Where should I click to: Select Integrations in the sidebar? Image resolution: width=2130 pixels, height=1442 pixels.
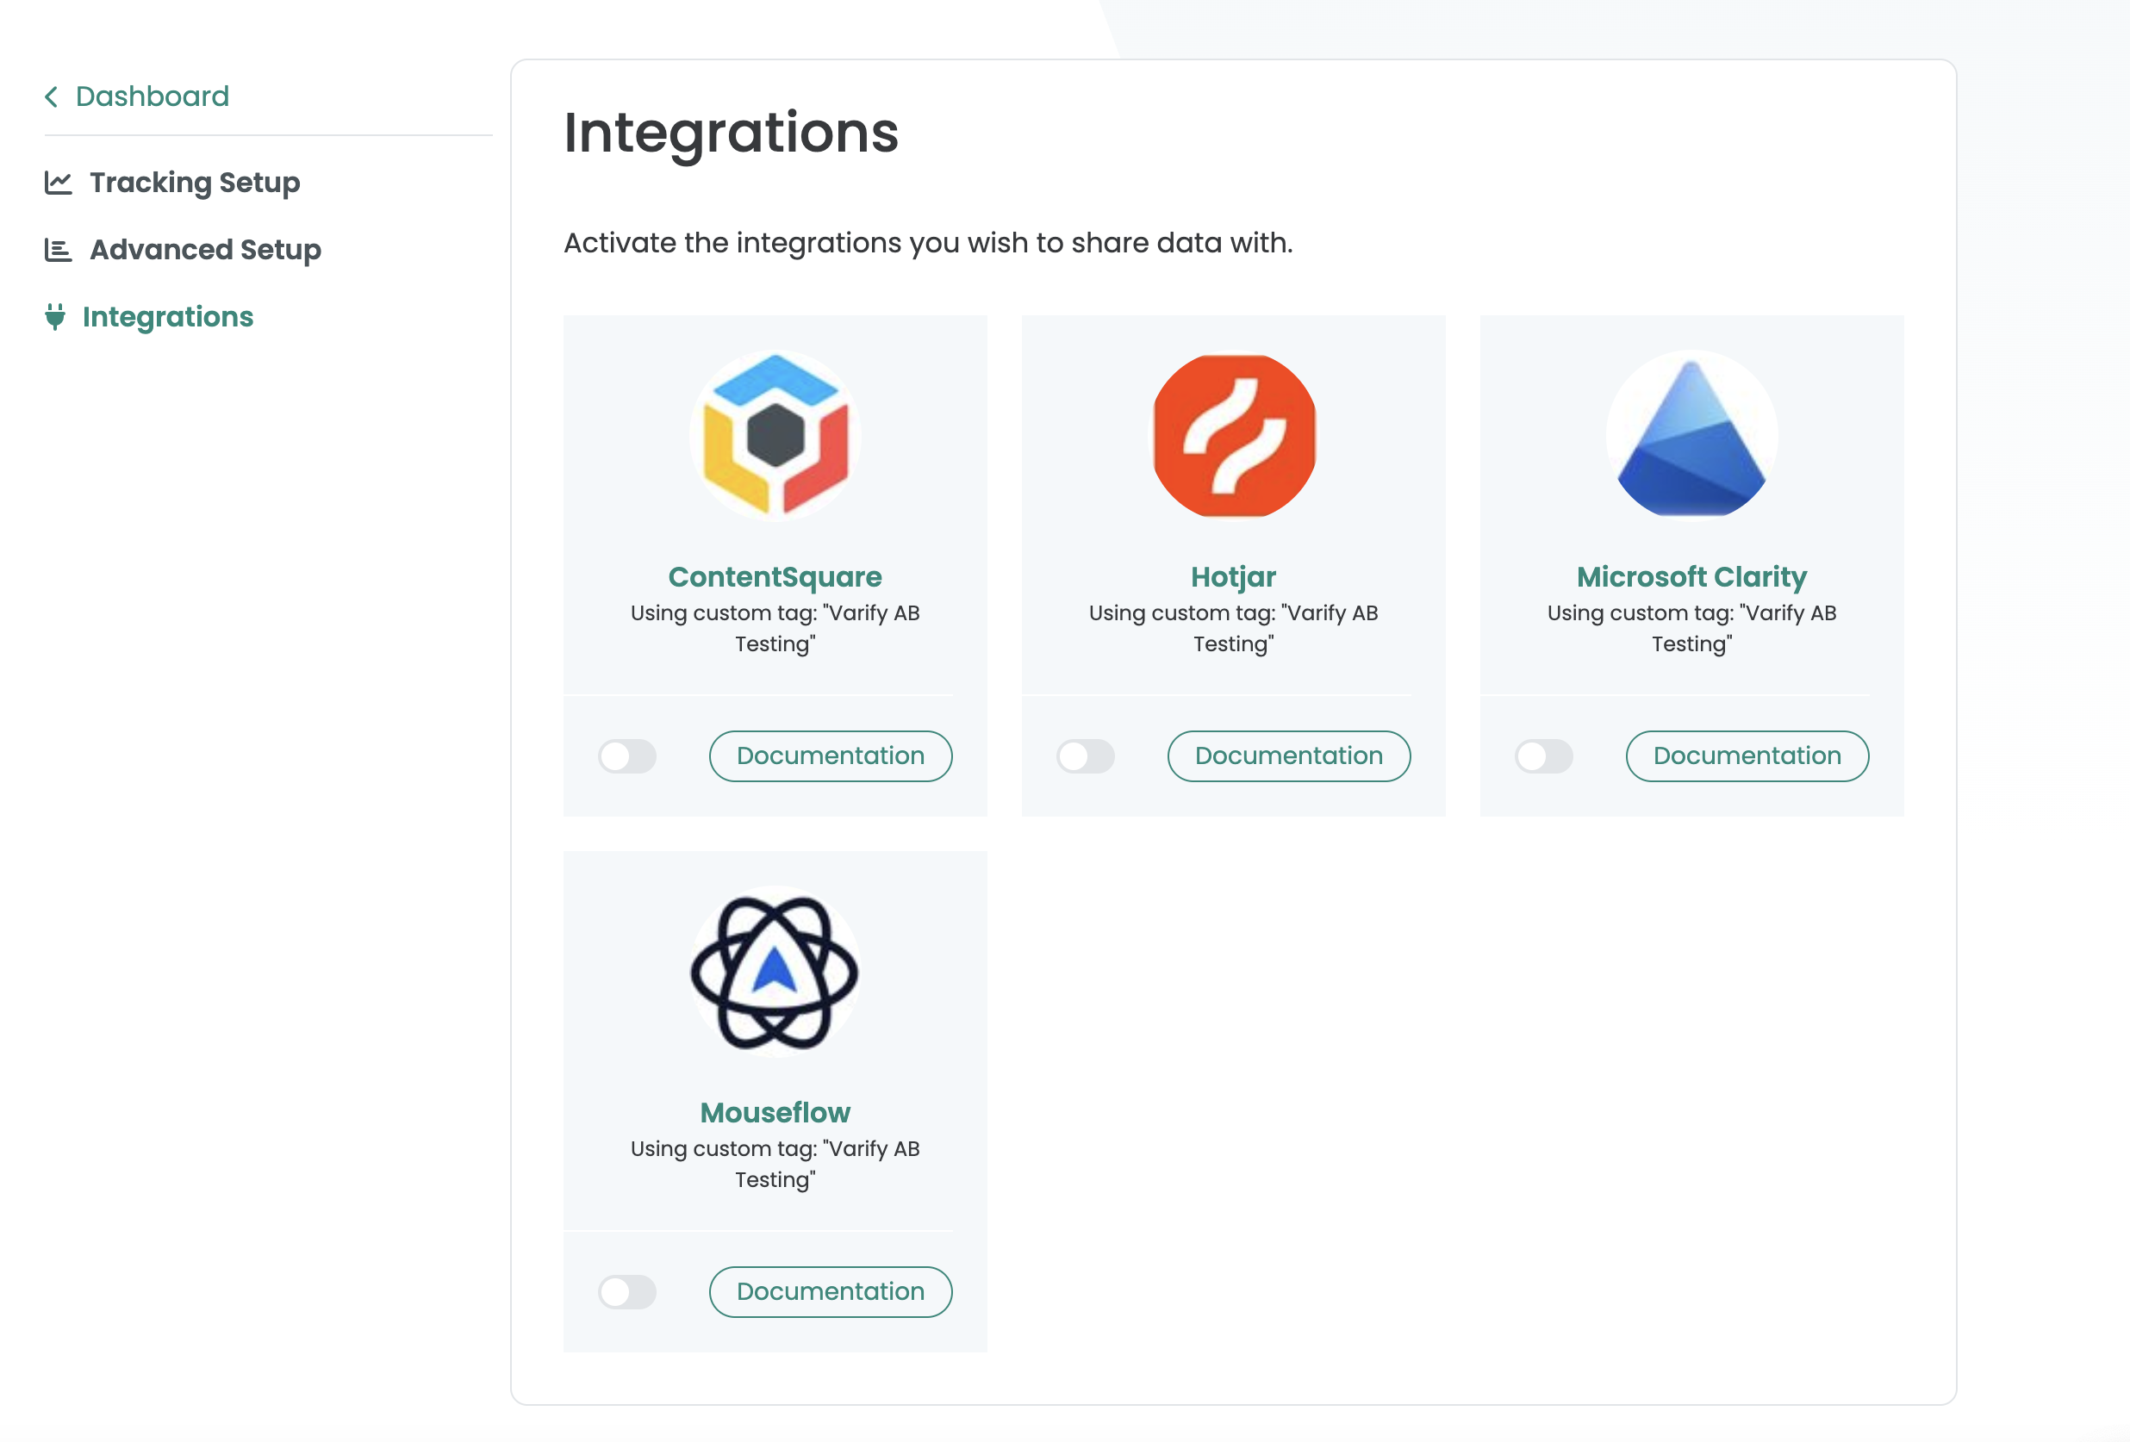(x=168, y=316)
